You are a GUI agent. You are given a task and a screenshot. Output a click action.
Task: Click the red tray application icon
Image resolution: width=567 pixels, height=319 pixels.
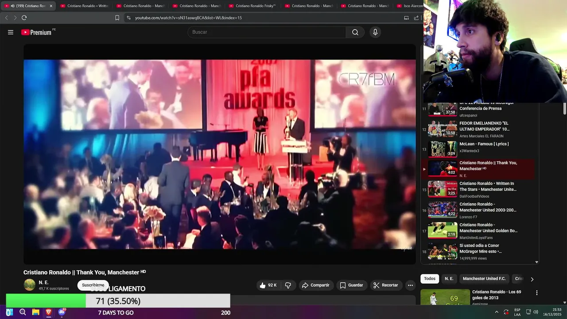506,312
